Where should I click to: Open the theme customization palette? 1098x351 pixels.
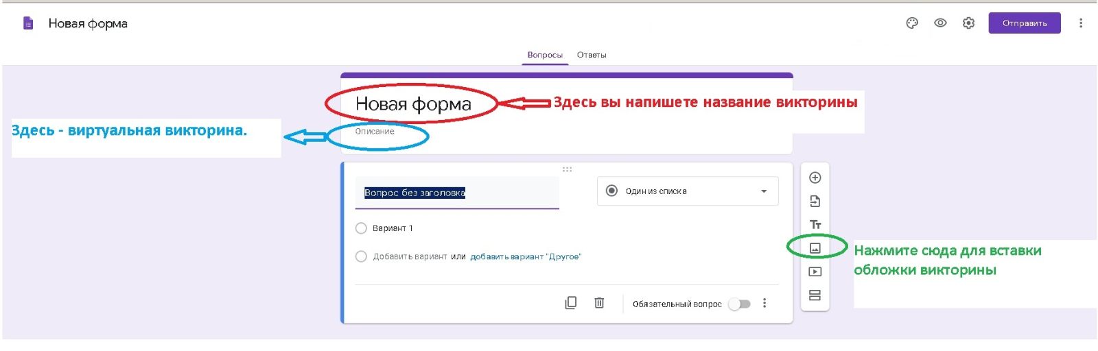[x=912, y=23]
